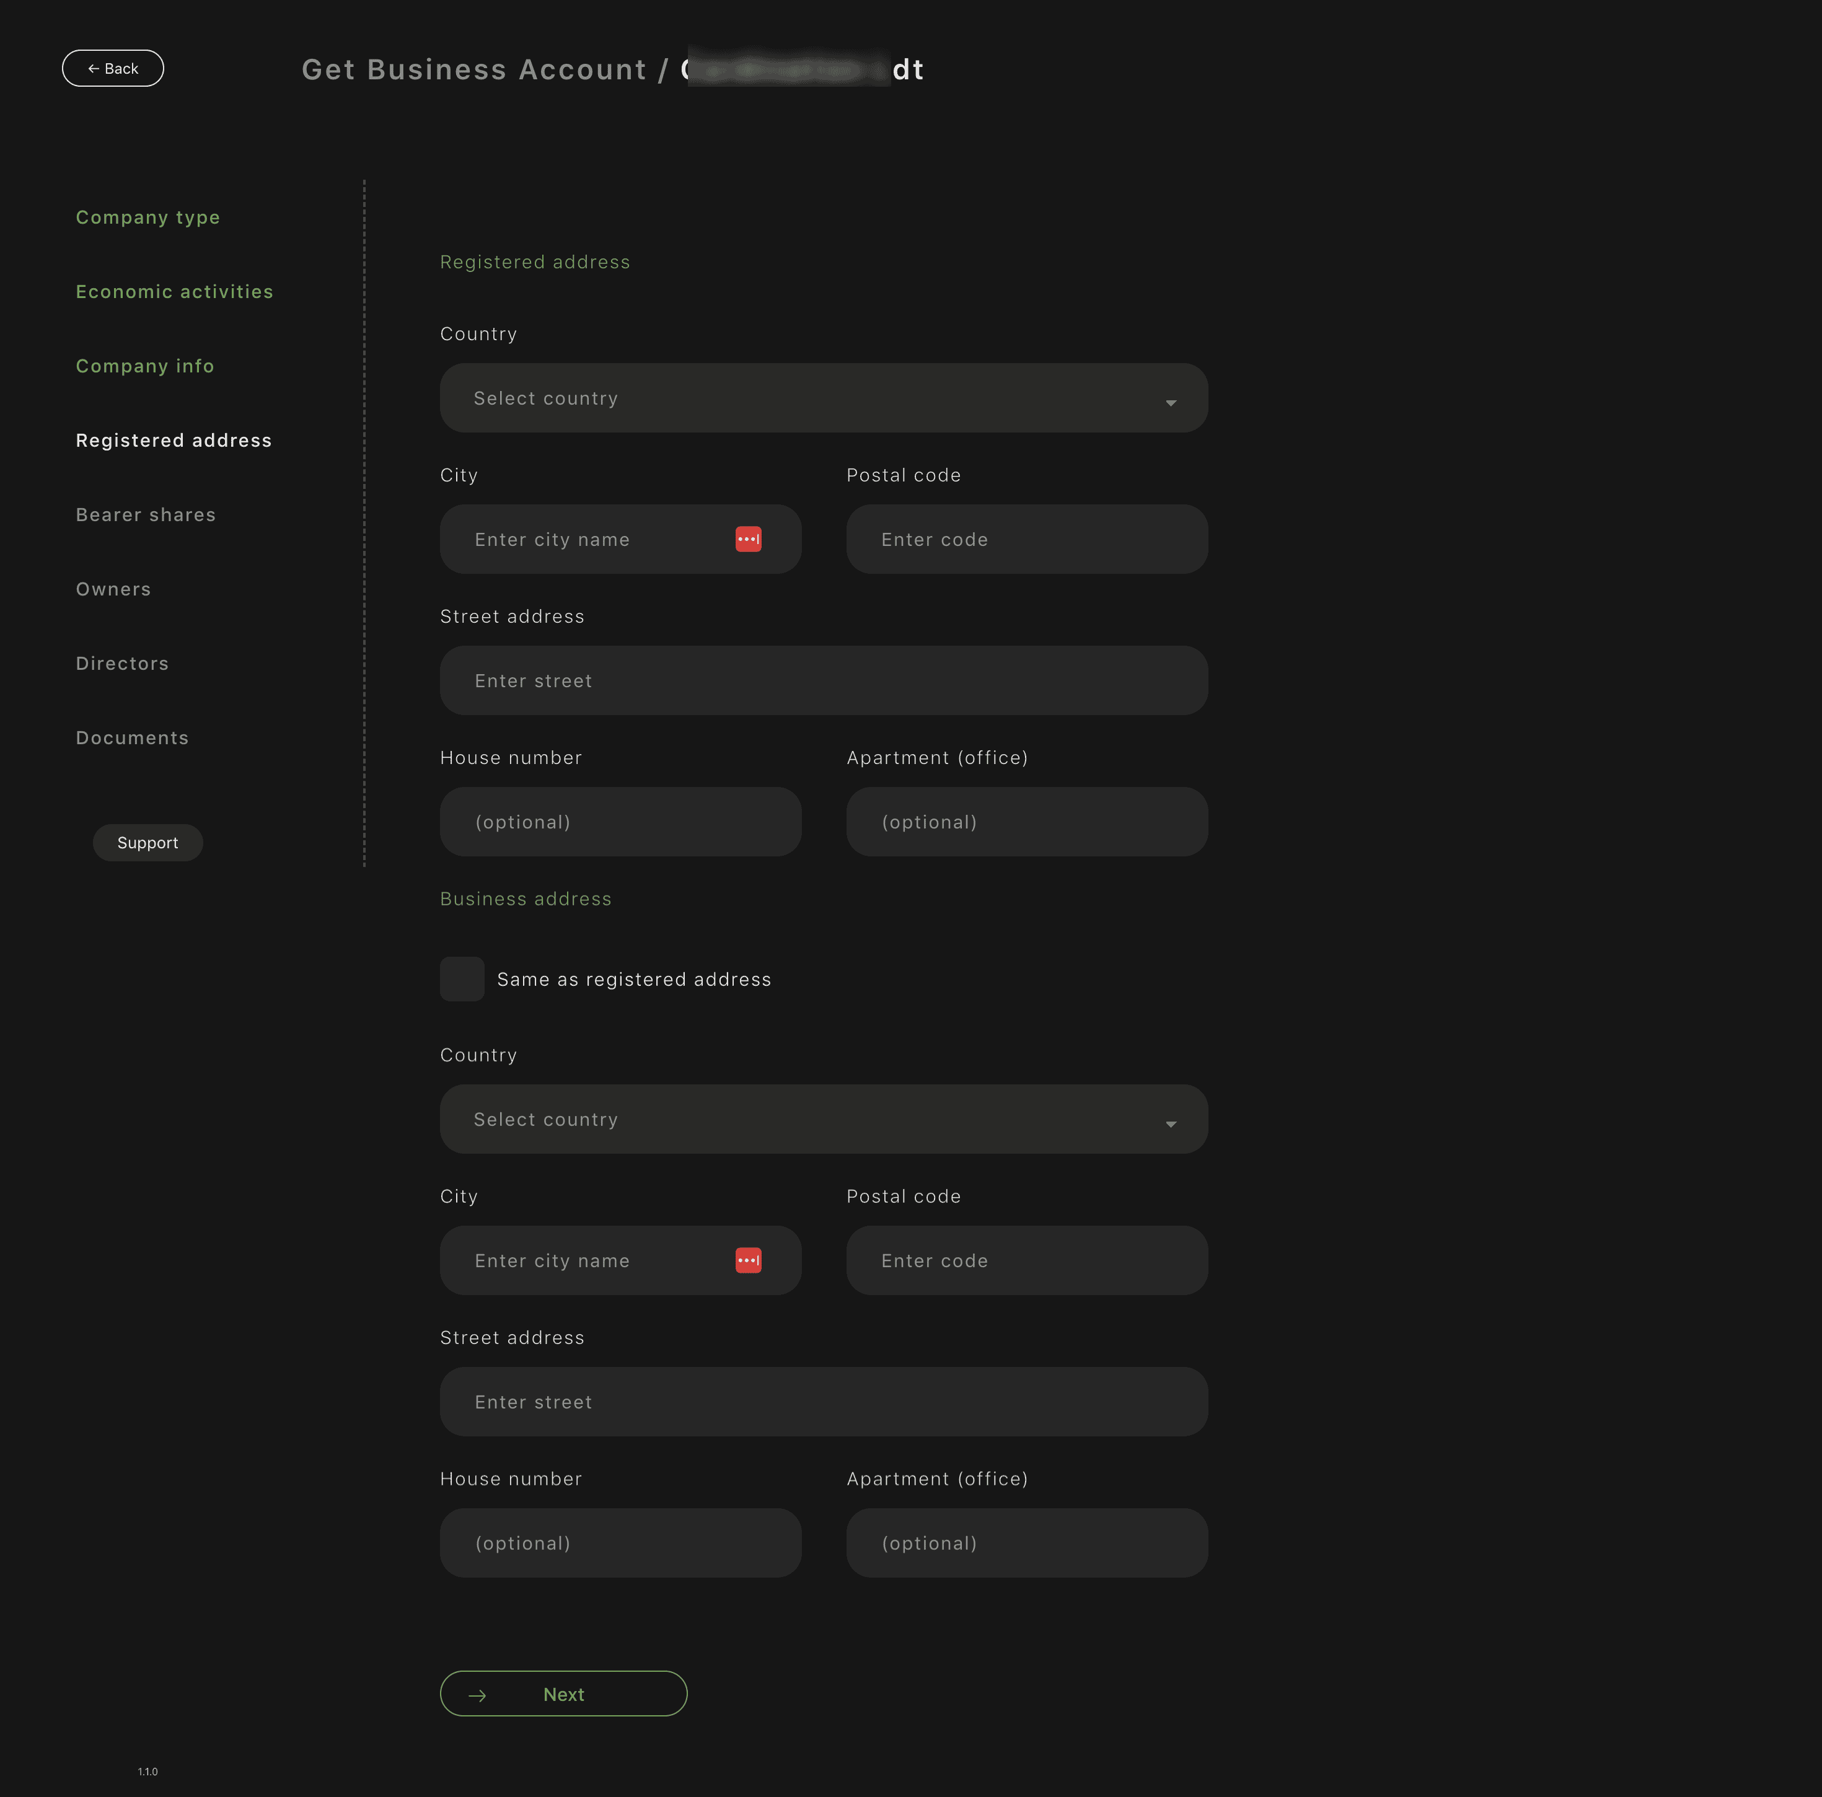Click dropdown arrow of registered Select country
Viewport: 1822px width, 1797px height.
point(1170,403)
